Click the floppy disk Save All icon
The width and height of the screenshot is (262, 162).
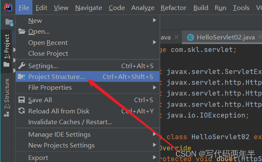click(x=22, y=100)
